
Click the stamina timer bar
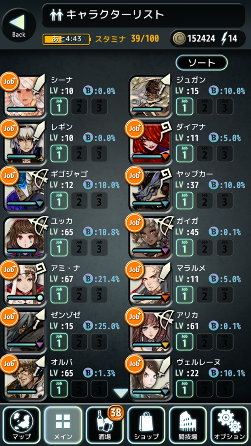point(66,39)
